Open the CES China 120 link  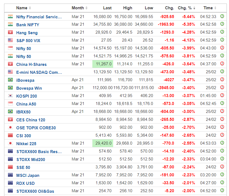(31, 120)
